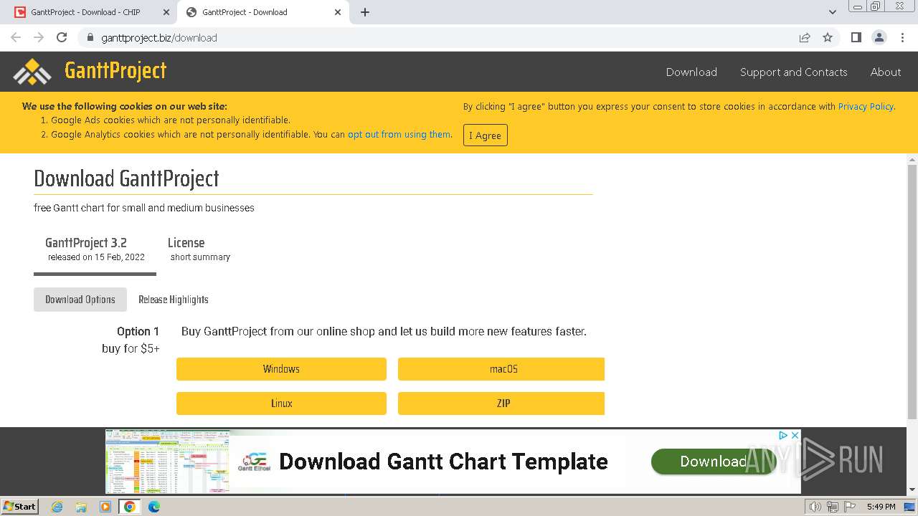Open Internet Explorer from the taskbar
The image size is (918, 516).
[x=57, y=507]
